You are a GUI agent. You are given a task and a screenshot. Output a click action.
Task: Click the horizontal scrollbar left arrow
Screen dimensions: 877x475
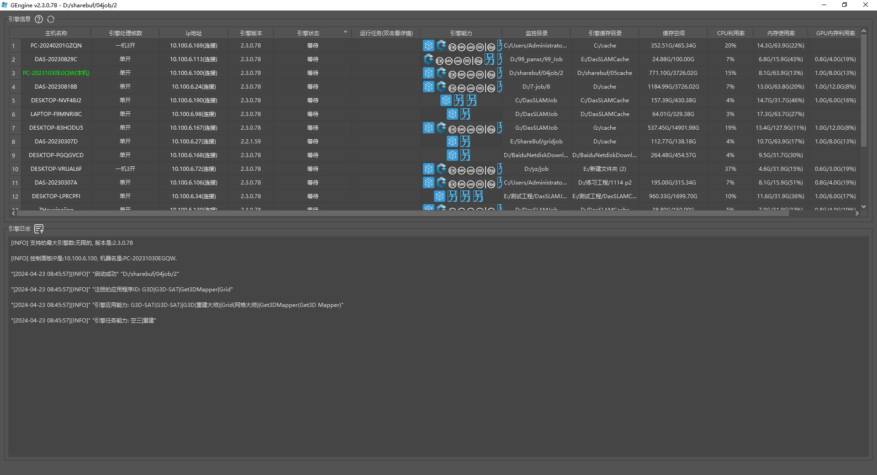(x=14, y=213)
